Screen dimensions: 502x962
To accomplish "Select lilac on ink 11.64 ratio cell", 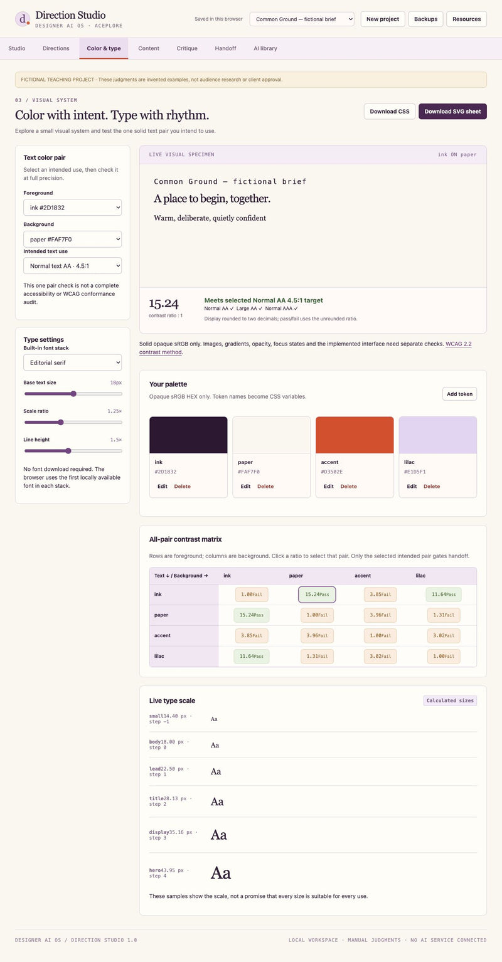I will 252,657.
